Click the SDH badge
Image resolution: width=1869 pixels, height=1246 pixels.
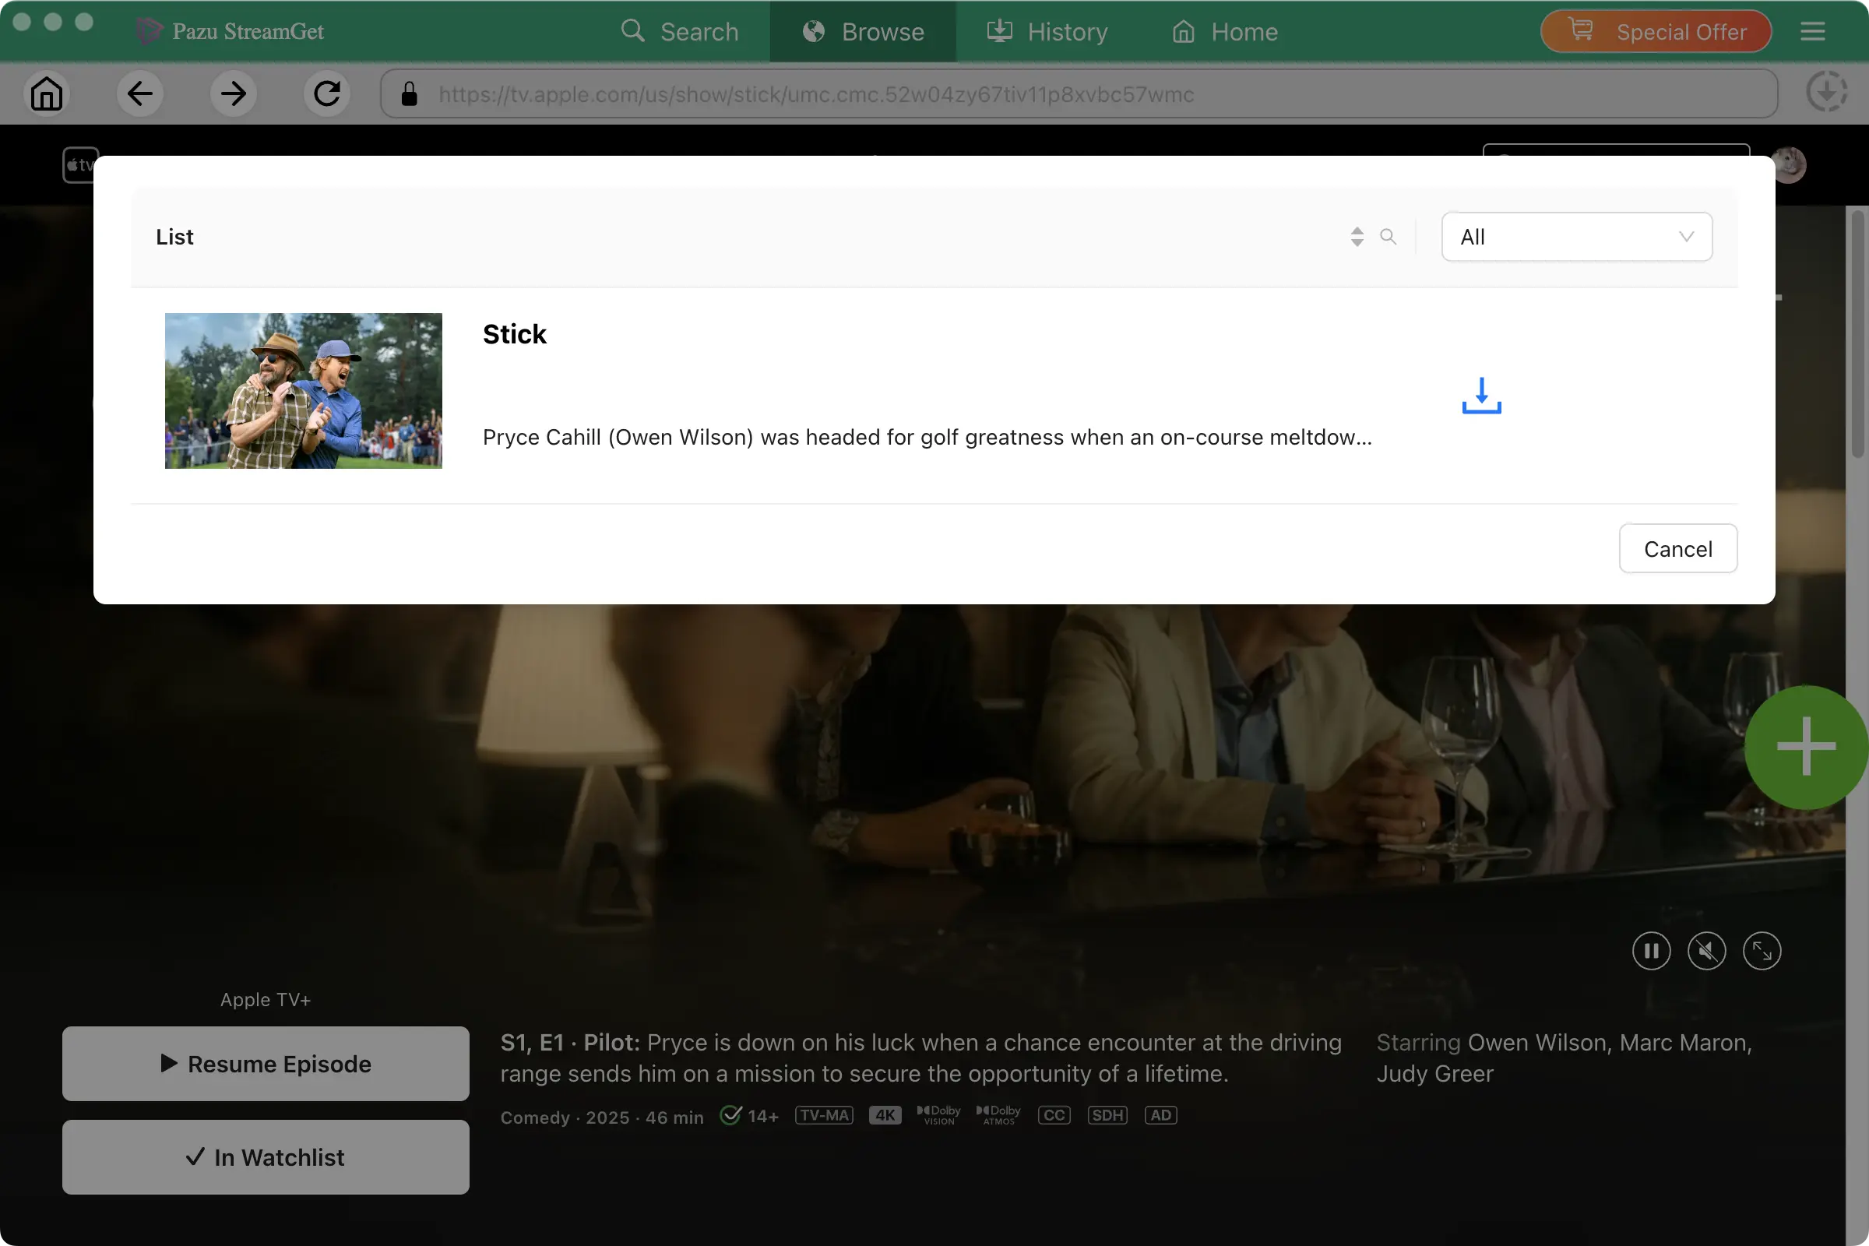pyautogui.click(x=1107, y=1115)
